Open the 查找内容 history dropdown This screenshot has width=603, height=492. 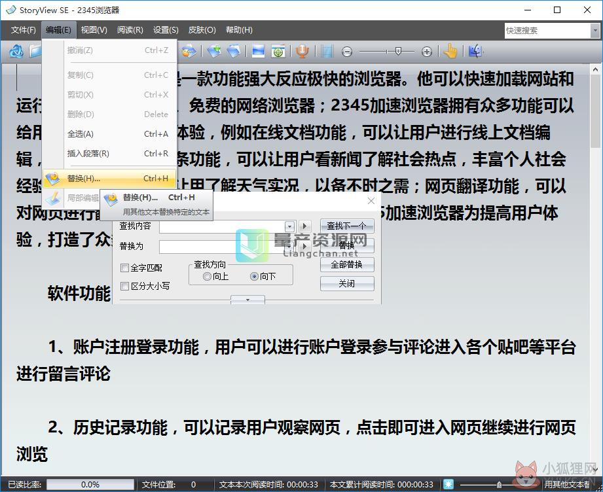coord(289,226)
